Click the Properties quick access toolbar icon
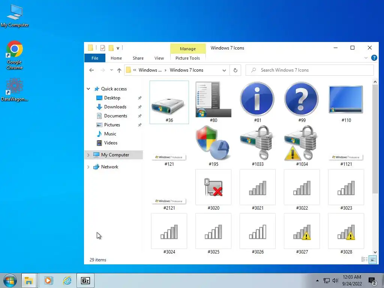This screenshot has height=288, width=384. pyautogui.click(x=103, y=48)
